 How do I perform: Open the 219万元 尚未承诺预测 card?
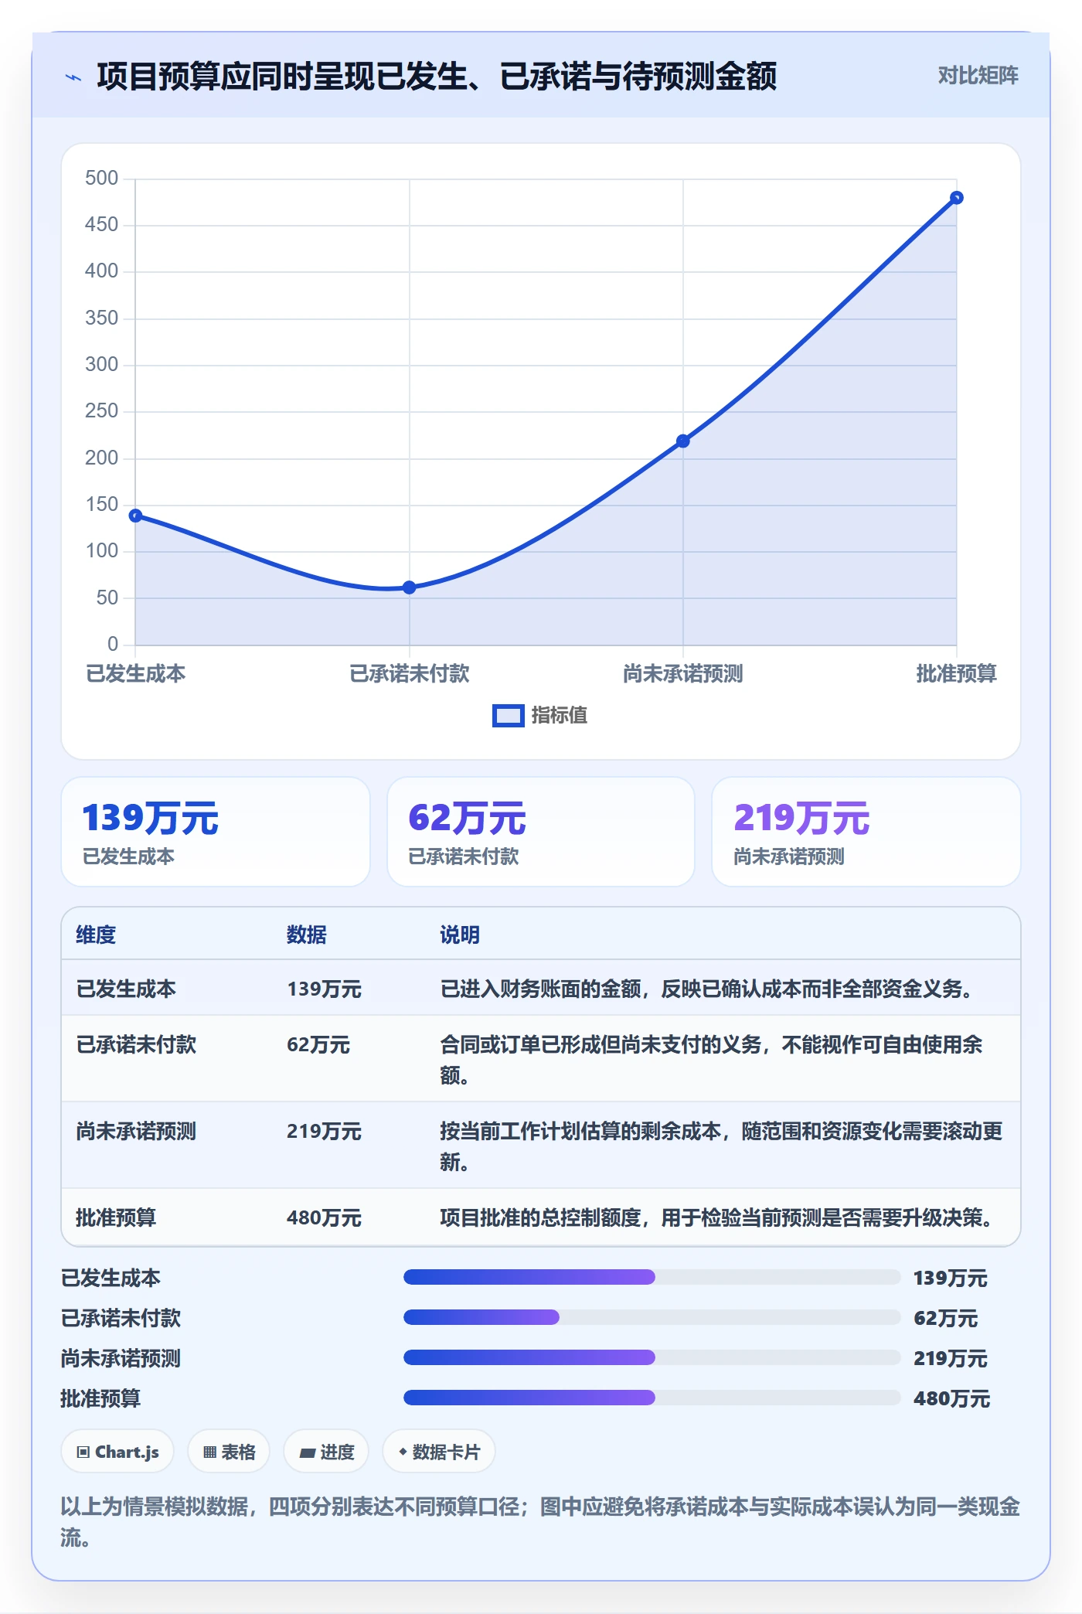coord(866,832)
